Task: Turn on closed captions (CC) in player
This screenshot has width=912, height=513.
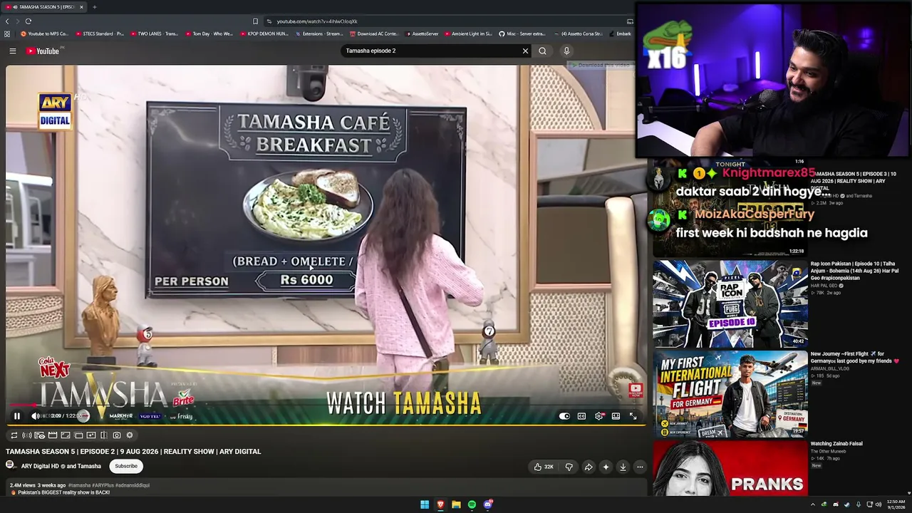Action: tap(581, 416)
